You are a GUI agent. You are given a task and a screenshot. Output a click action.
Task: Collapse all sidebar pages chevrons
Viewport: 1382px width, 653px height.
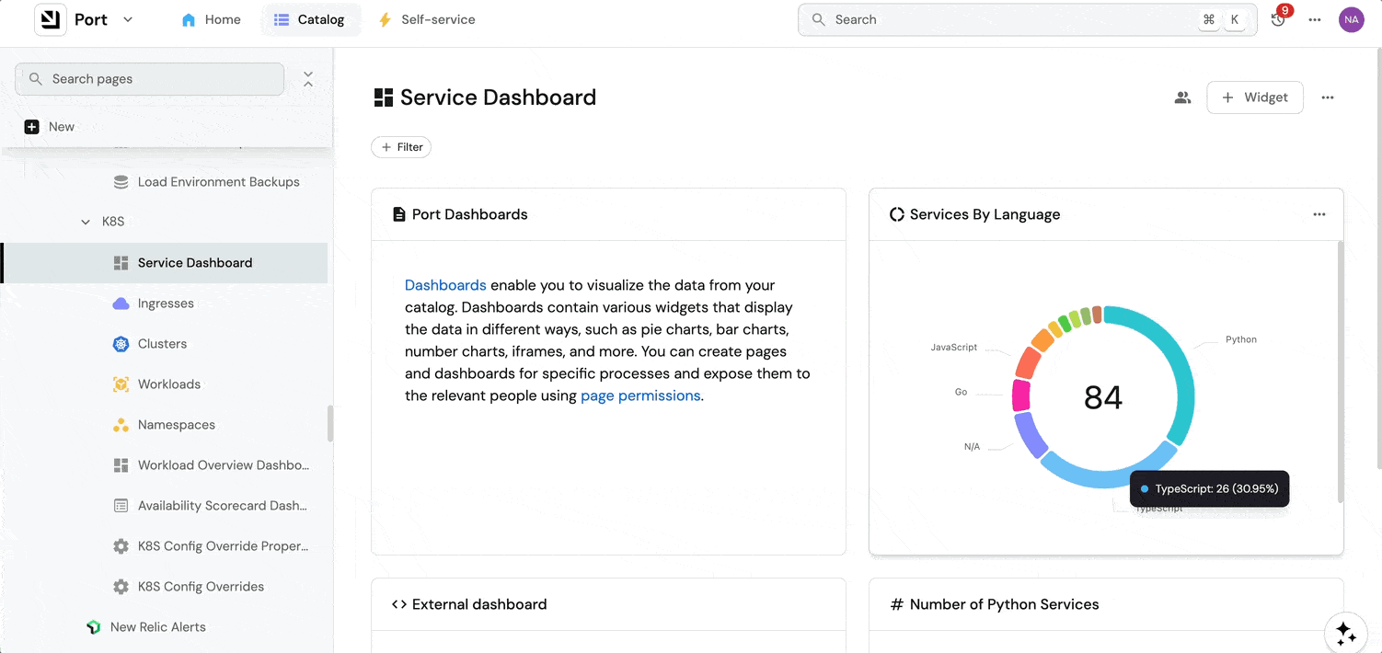[308, 79]
